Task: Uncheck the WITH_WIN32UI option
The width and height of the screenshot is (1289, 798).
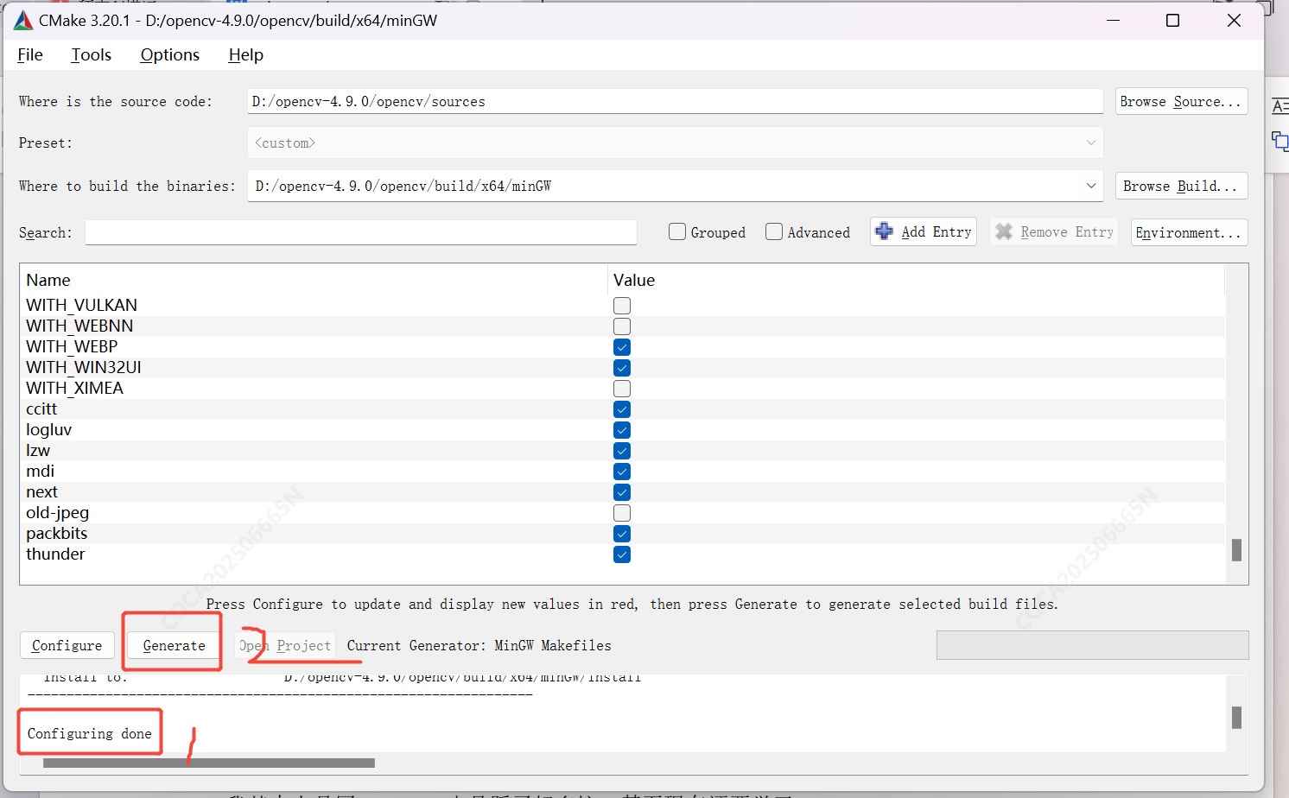Action: click(622, 368)
